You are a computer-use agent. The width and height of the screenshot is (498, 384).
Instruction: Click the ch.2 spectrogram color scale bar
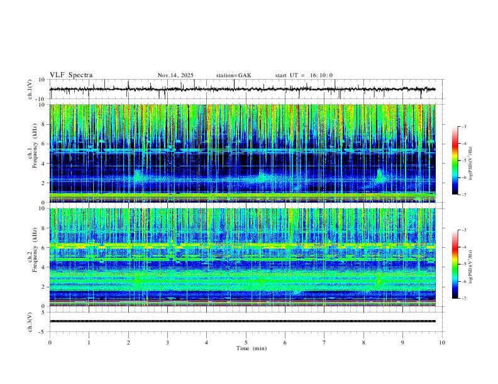click(455, 264)
